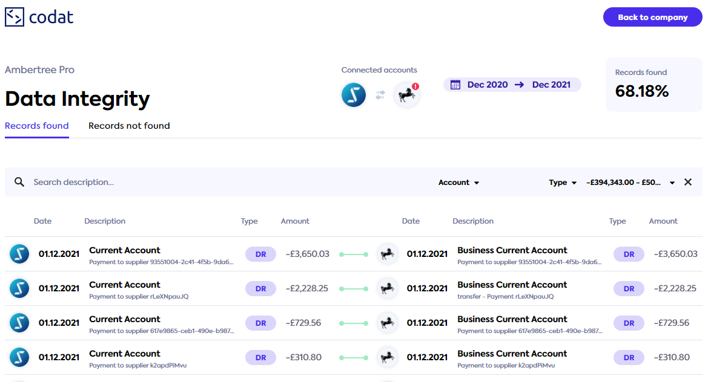Click left DR badge in the -£310.80 row
Screen dimensions: 708x382
[x=260, y=358]
